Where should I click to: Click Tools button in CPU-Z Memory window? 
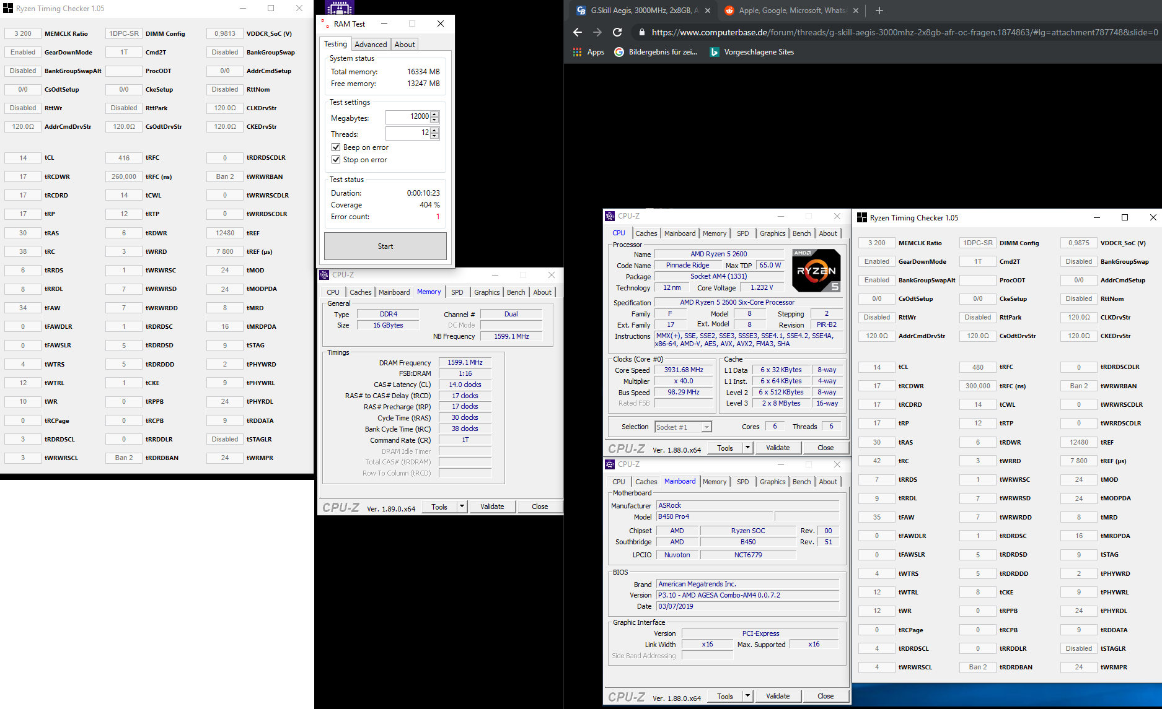pos(439,507)
